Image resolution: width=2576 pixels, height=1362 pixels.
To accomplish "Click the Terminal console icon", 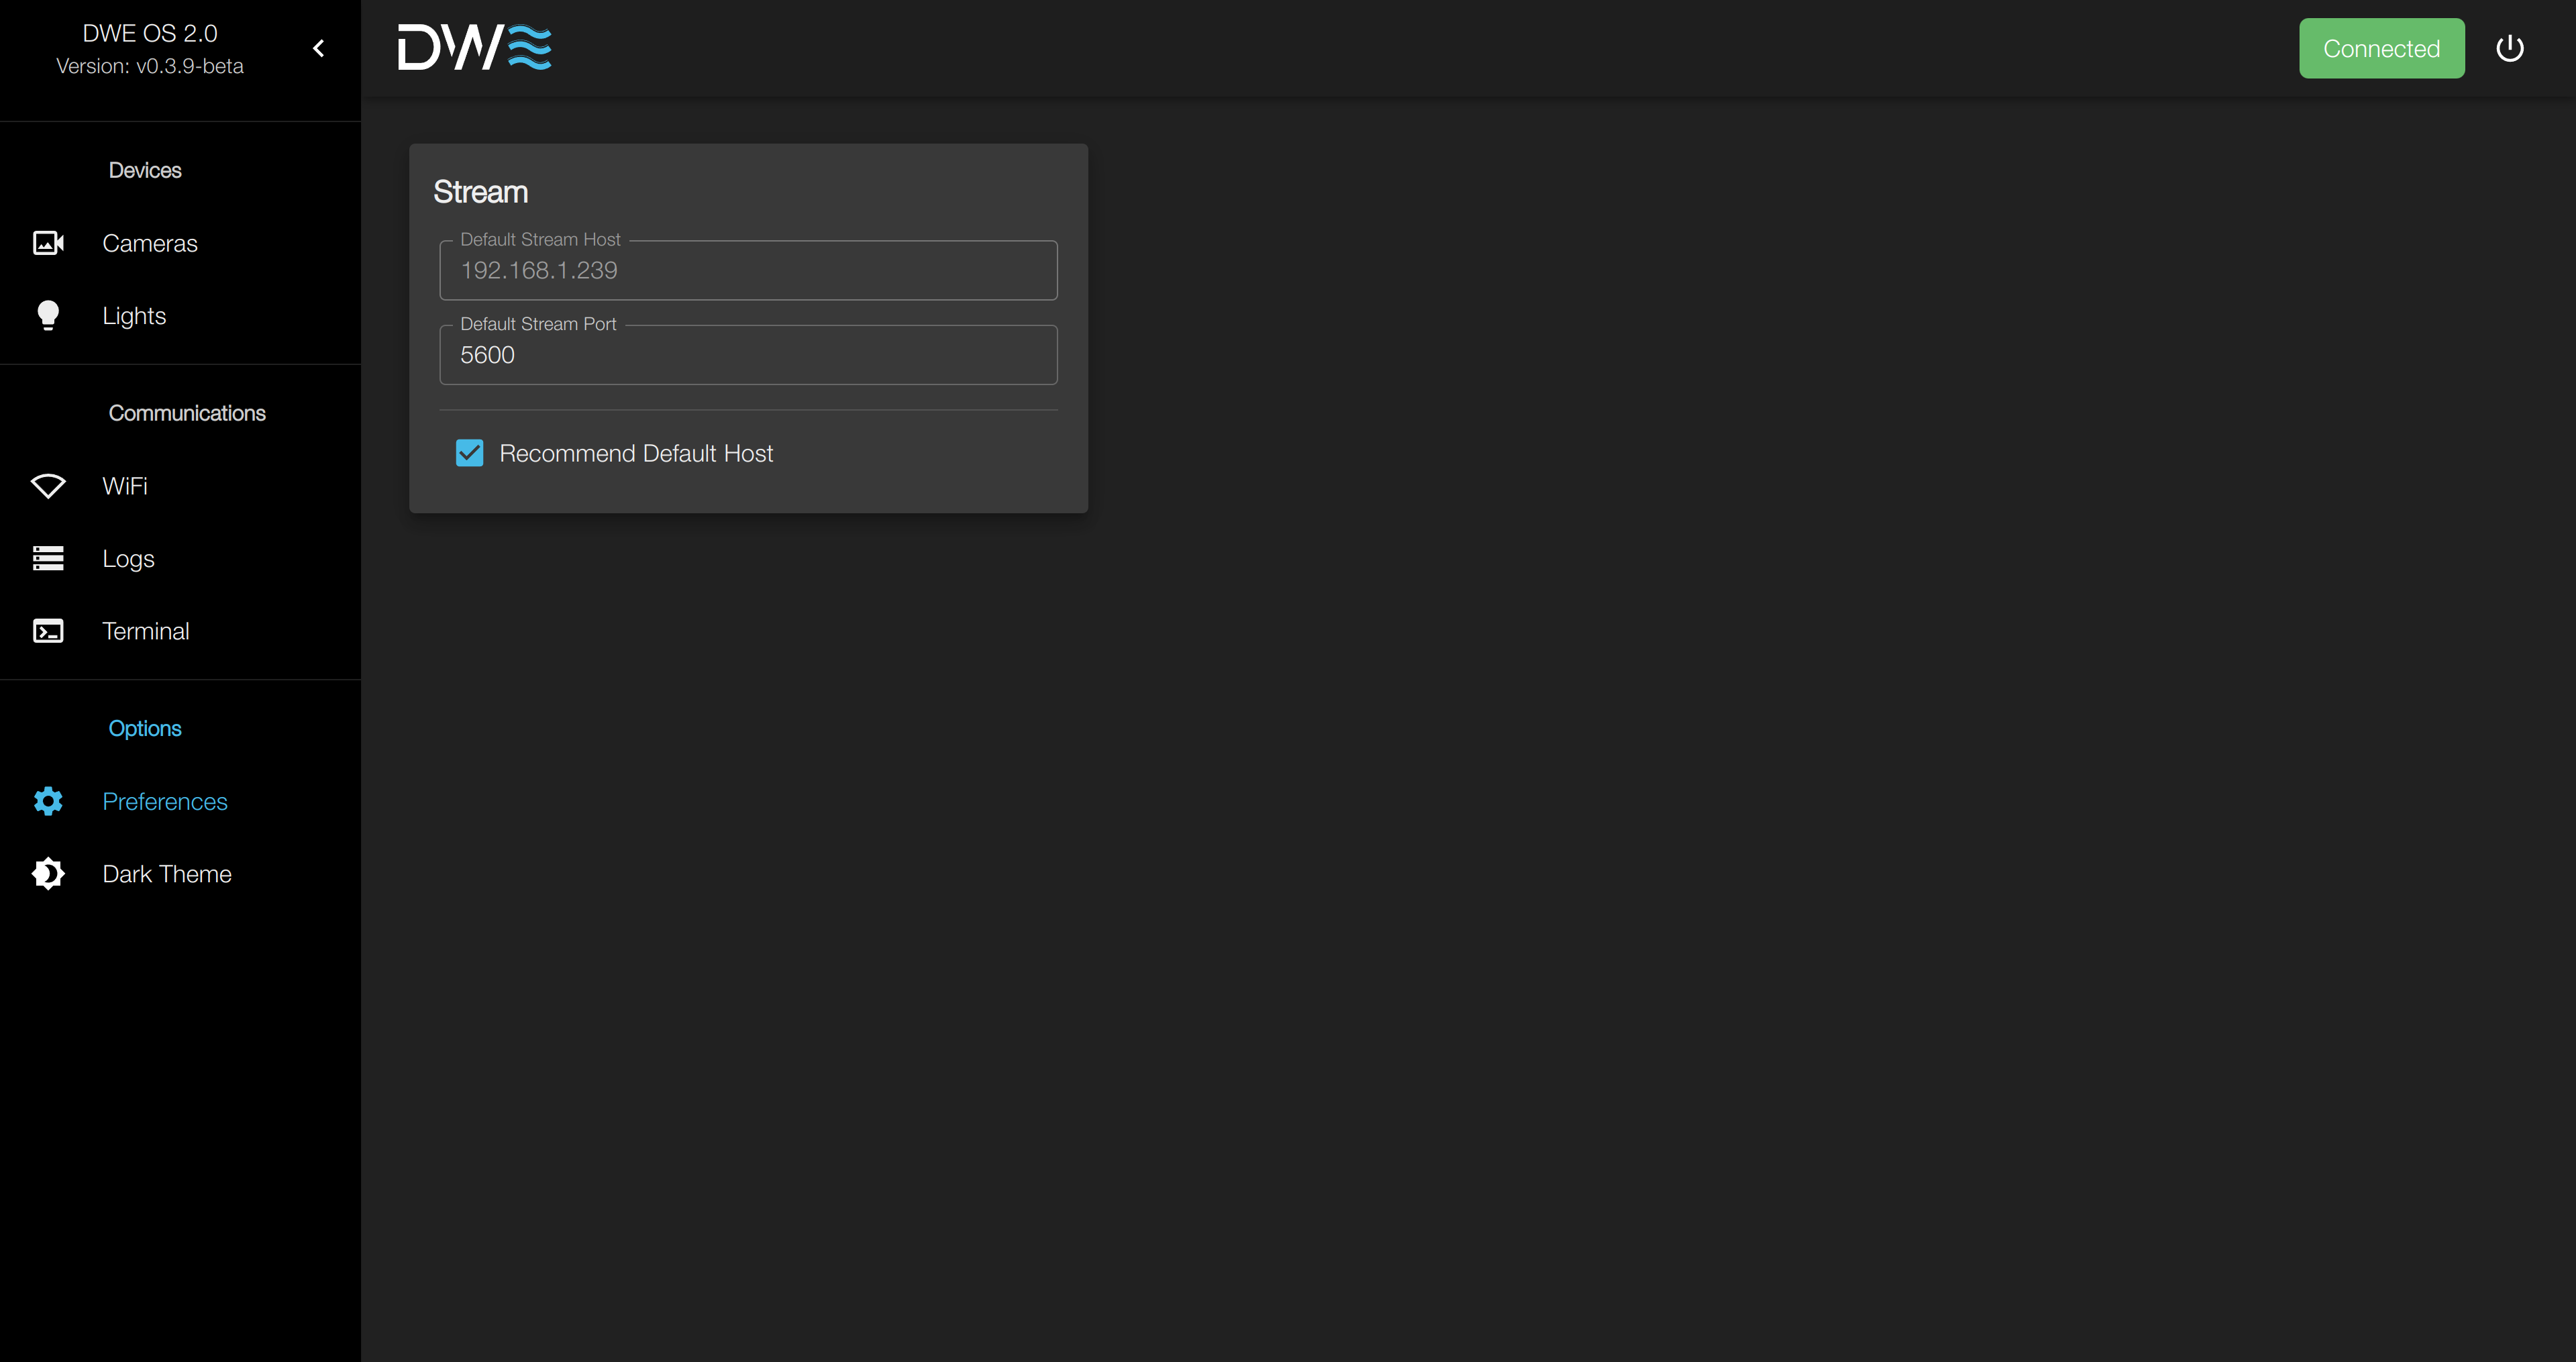I will (48, 631).
